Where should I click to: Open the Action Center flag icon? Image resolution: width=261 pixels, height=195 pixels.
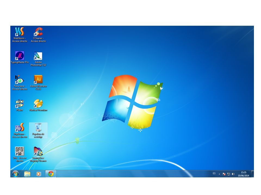click(x=224, y=174)
